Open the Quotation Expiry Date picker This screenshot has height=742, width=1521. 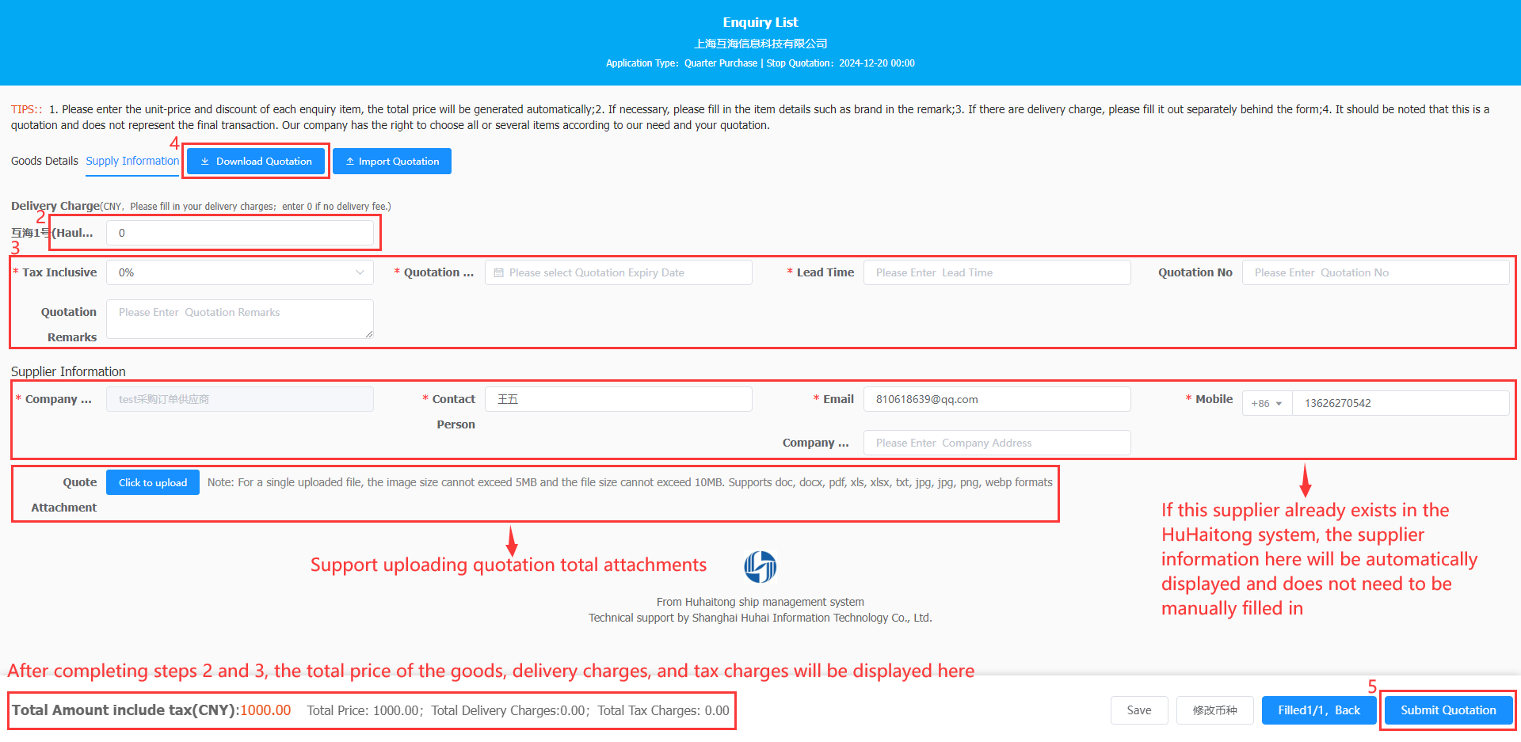click(619, 272)
